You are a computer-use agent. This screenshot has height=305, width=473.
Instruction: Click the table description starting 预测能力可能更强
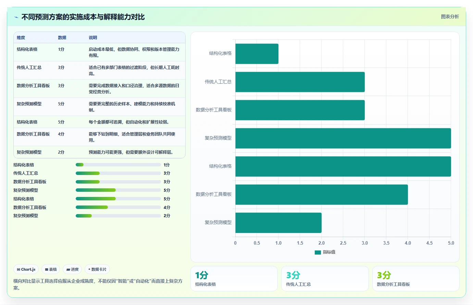click(x=131, y=152)
